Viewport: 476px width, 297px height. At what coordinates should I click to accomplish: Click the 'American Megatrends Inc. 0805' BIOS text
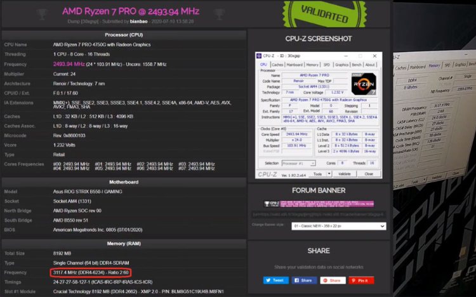click(x=98, y=230)
